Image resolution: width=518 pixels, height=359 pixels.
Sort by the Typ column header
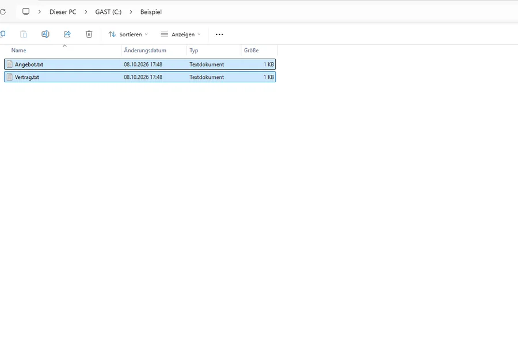point(193,50)
